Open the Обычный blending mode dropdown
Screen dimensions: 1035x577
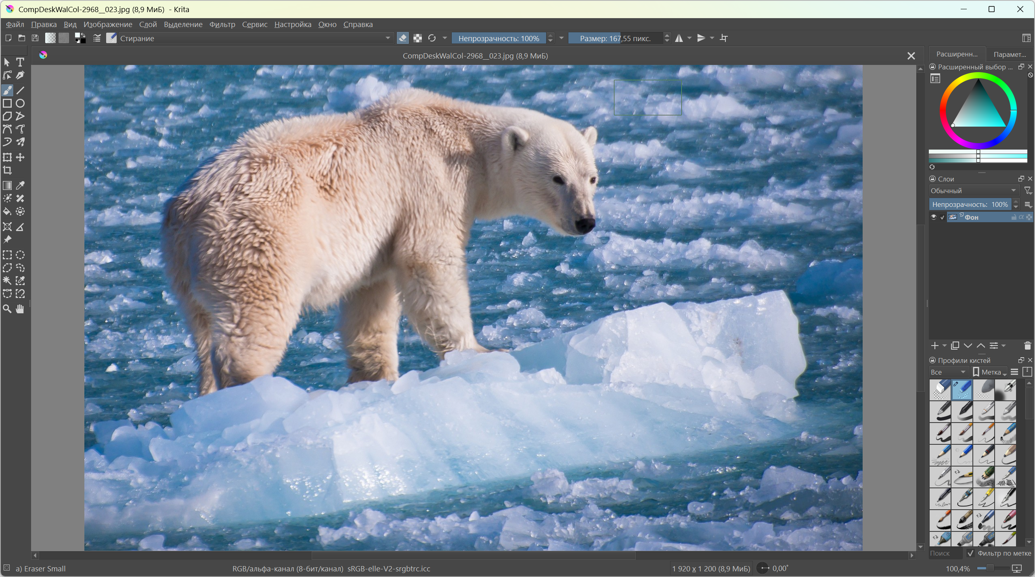pyautogui.click(x=973, y=191)
